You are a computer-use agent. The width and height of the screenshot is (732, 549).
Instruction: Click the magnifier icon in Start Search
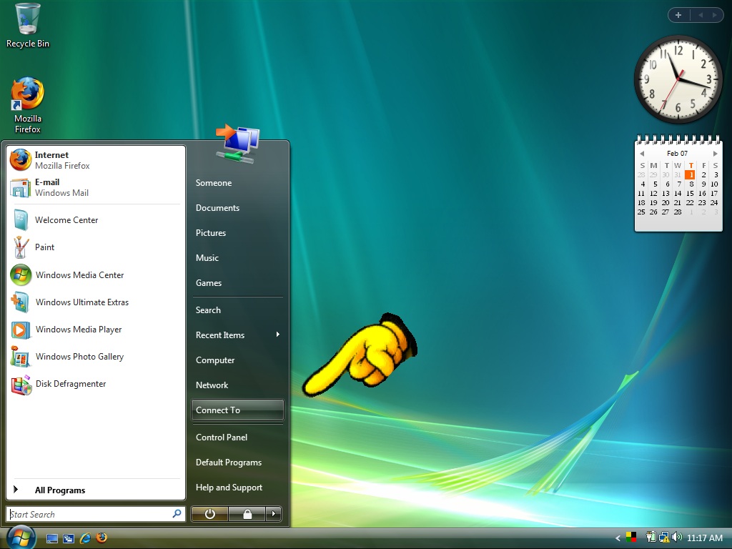pyautogui.click(x=177, y=514)
